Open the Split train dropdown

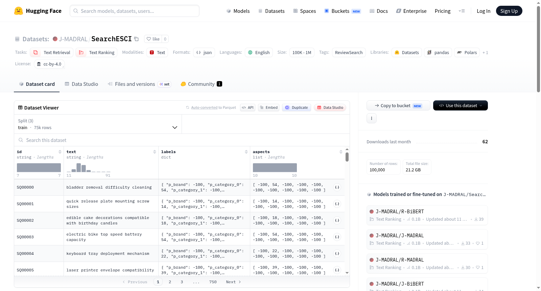point(98,124)
